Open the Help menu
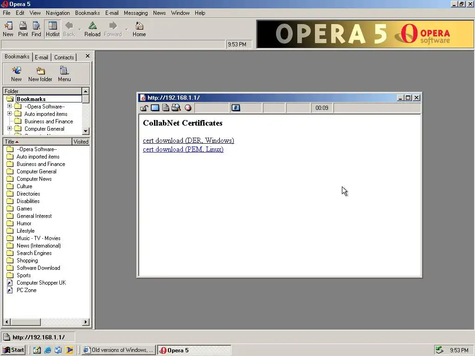 coord(200,13)
